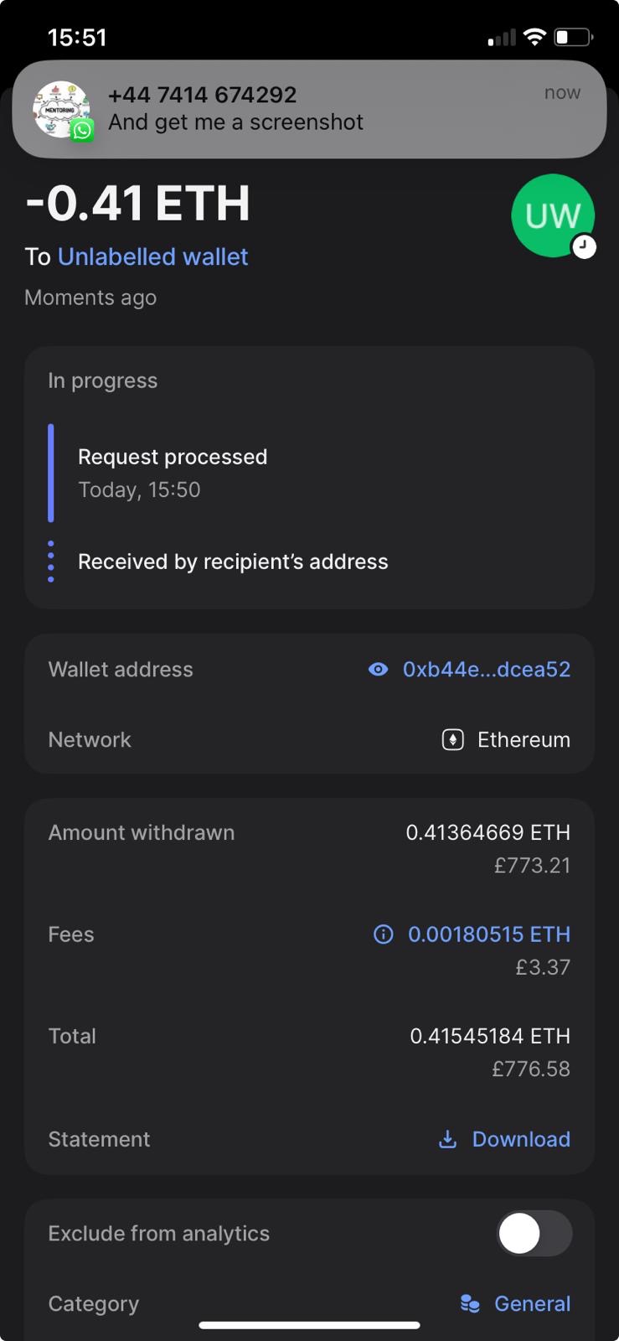Tap the 0.00180515 ETH fees amount
The image size is (619, 1341).
[x=488, y=934]
